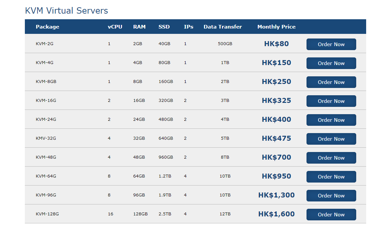Click the 128GB RAM value
This screenshot has width=391, height=229.
click(x=140, y=214)
